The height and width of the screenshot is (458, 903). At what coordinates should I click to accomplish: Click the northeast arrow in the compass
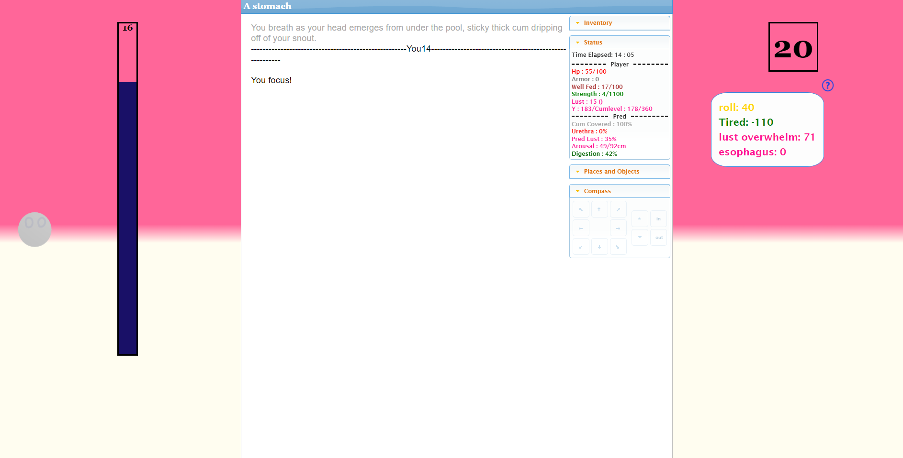(618, 209)
